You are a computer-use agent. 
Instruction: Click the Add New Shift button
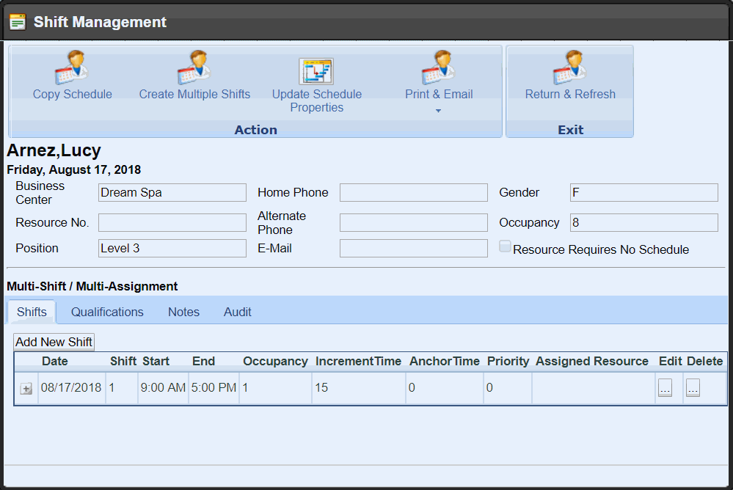click(x=54, y=342)
